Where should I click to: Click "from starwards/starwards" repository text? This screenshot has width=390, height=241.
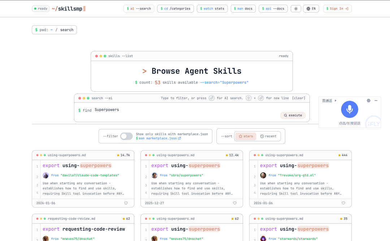[x=293, y=239]
